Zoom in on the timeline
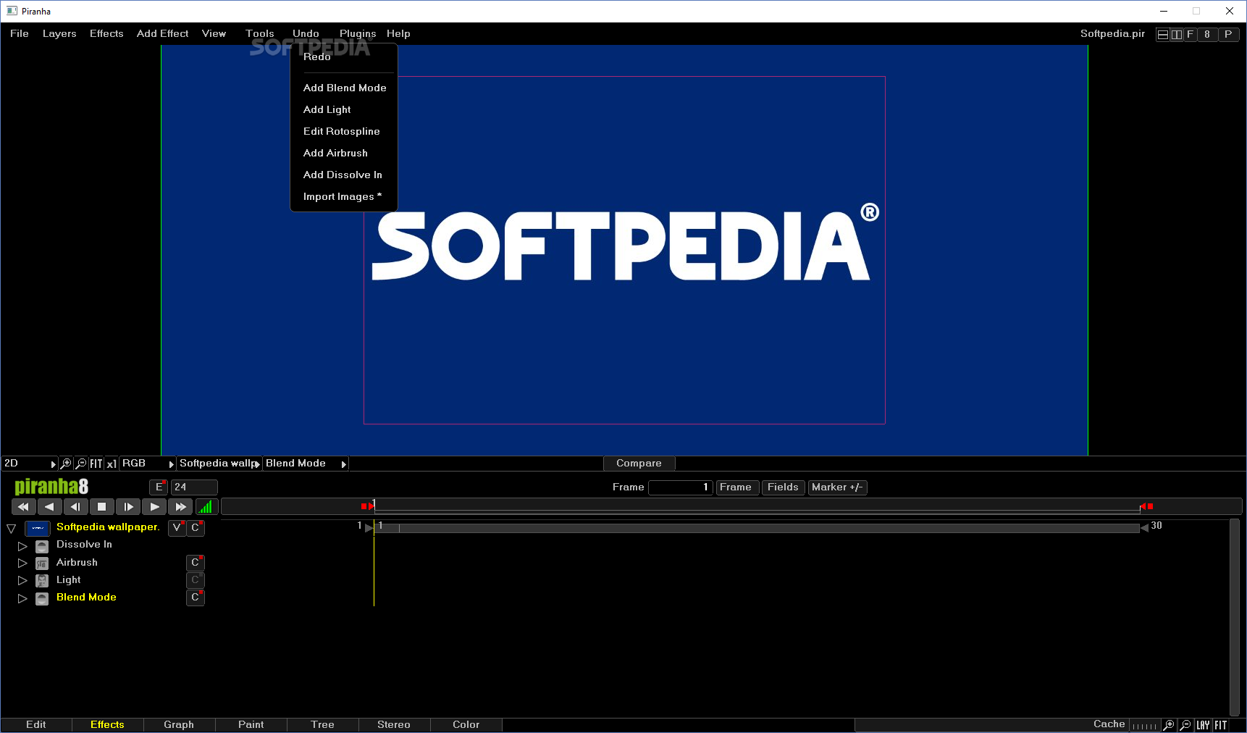1247x733 pixels. [x=1169, y=725]
